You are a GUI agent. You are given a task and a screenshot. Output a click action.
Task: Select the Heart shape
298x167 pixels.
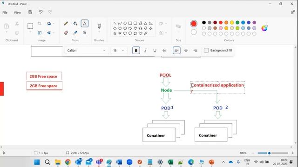(141, 33)
